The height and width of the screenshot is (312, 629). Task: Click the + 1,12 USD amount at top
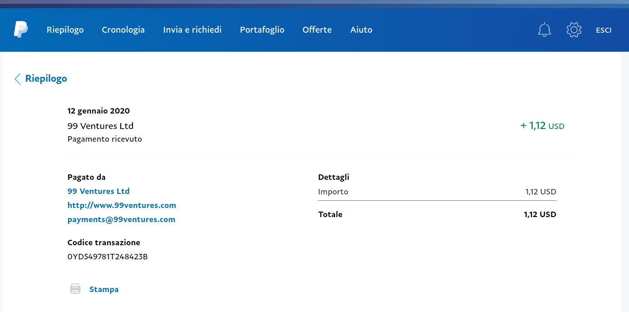tap(542, 126)
